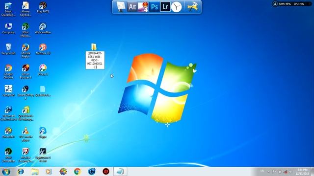The image size is (314, 176).
Task: Open the red circular app on the taskbar
Action: coord(106,172)
